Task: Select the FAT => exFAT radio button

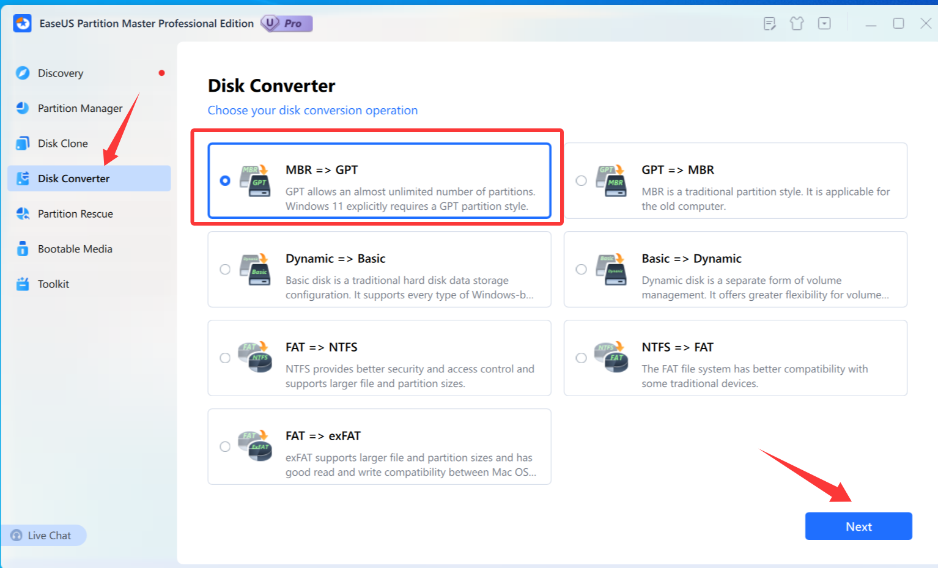Action: click(x=225, y=447)
